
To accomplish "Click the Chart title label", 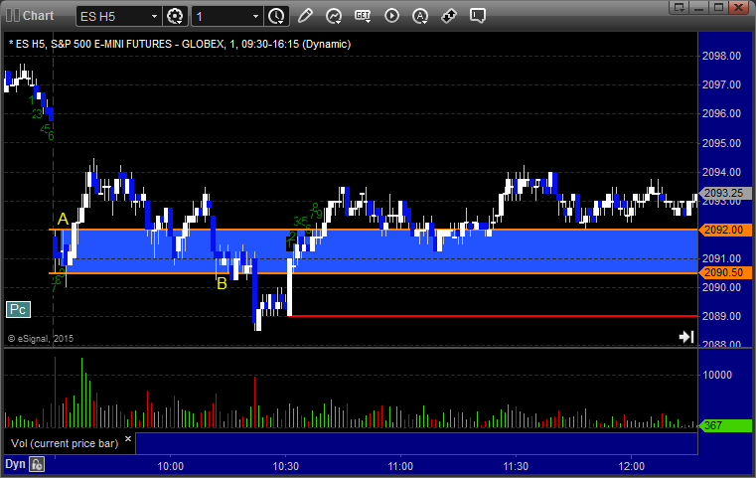I will coord(39,16).
